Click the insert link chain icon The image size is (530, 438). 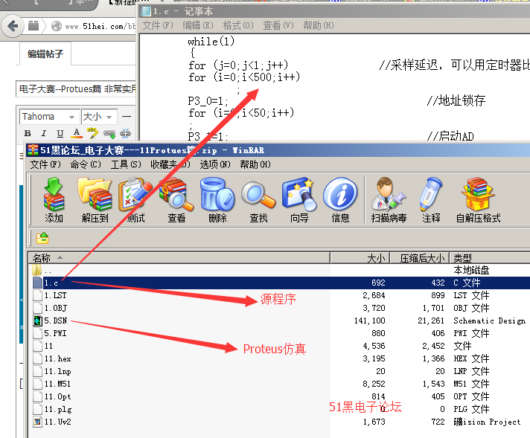(x=109, y=134)
